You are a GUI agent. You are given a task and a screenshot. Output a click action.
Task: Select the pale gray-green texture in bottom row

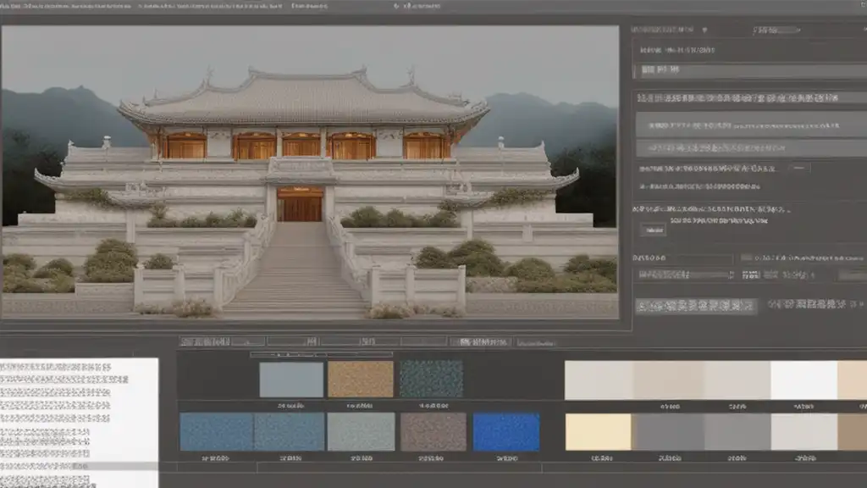tap(360, 431)
